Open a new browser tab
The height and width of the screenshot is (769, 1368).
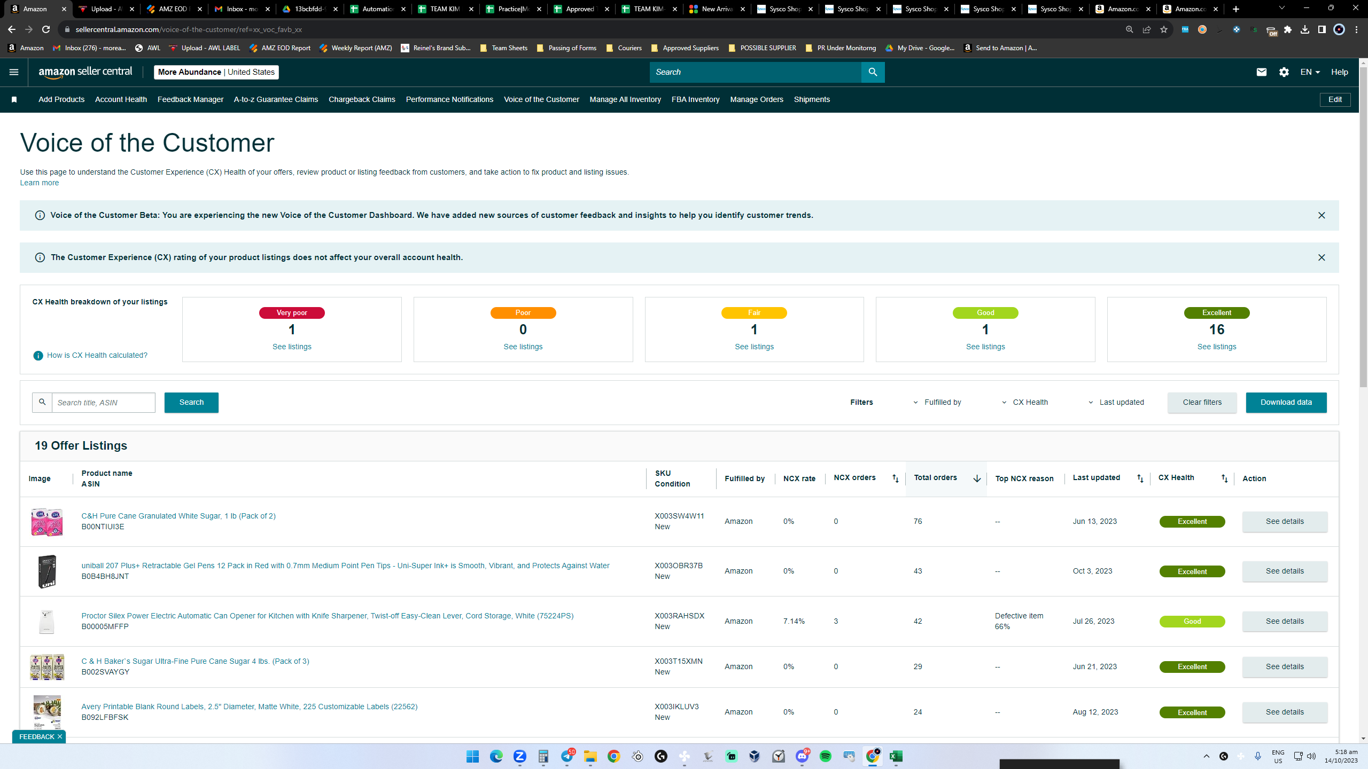pyautogui.click(x=1236, y=9)
